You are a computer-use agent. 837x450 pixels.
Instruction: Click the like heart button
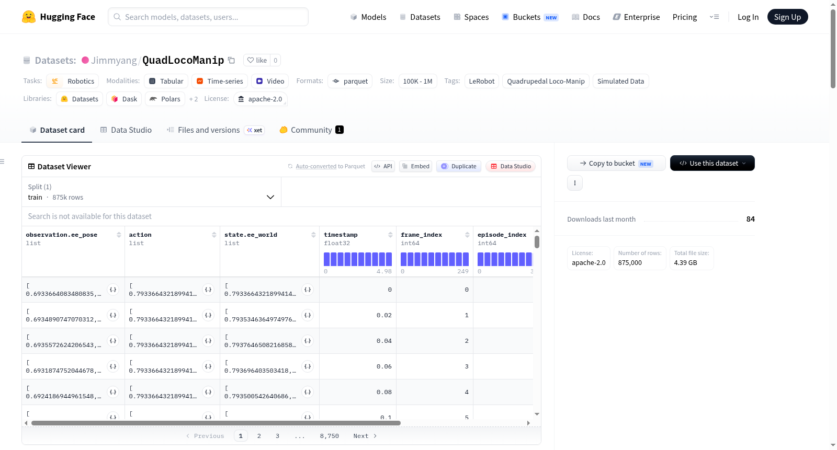click(x=257, y=60)
